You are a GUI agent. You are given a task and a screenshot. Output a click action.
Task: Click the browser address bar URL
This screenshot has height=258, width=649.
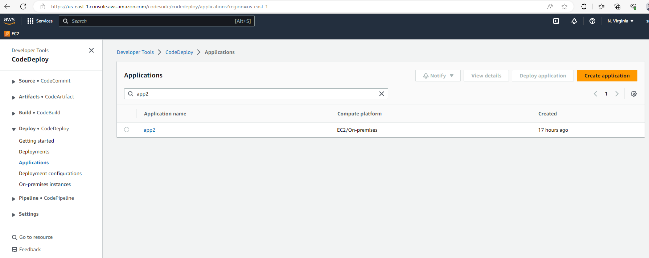(159, 7)
